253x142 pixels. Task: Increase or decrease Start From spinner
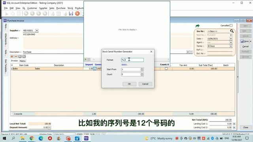coord(142,69)
